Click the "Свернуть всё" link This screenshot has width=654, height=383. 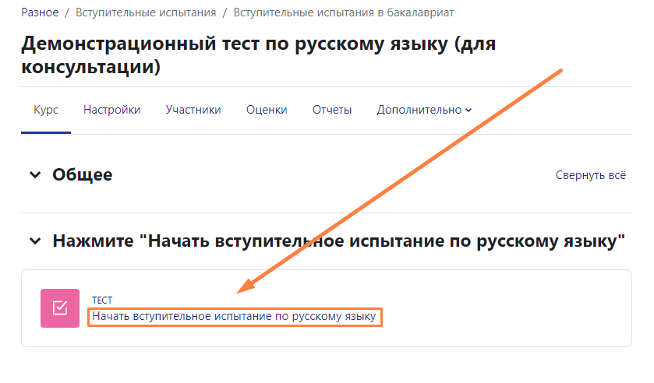[x=590, y=175]
